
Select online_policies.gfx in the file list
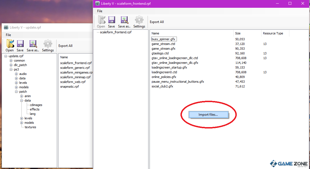164,77
